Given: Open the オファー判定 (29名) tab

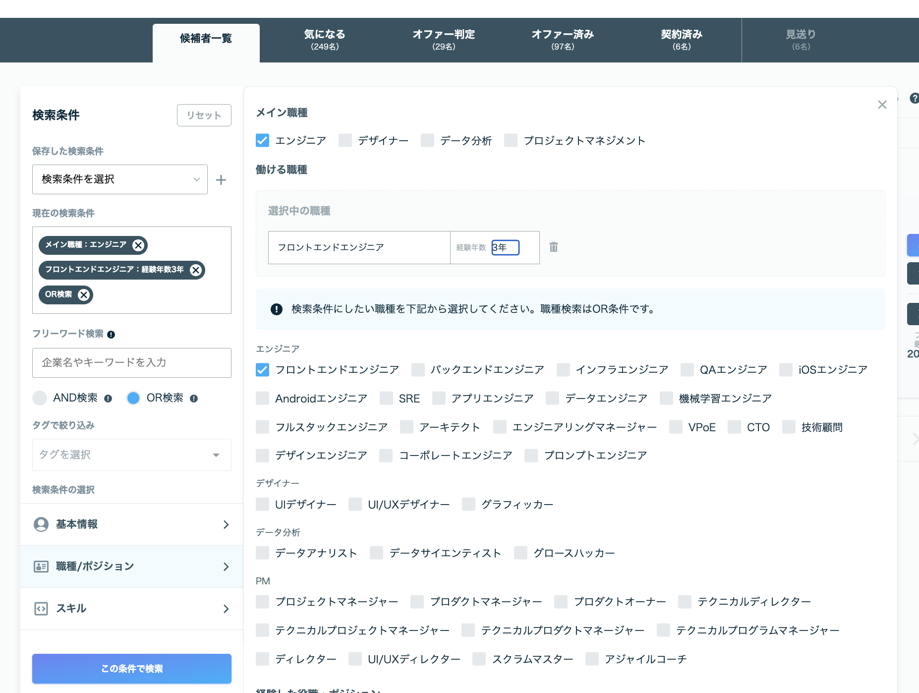Looking at the screenshot, I should click(x=444, y=40).
